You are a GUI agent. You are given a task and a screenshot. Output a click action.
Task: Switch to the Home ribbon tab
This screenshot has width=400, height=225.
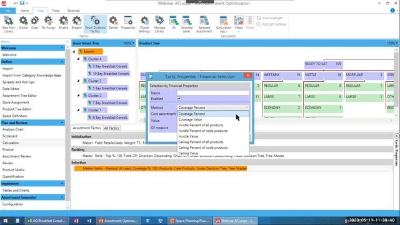click(x=24, y=11)
